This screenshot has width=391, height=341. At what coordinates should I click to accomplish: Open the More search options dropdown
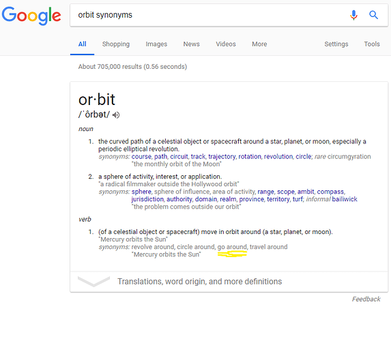coord(259,44)
